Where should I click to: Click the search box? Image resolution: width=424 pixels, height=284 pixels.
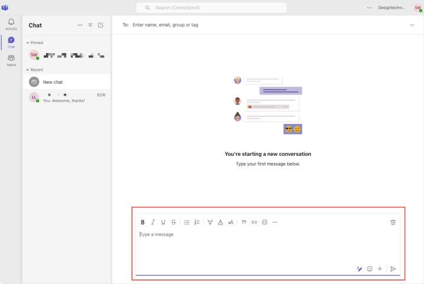pos(211,8)
